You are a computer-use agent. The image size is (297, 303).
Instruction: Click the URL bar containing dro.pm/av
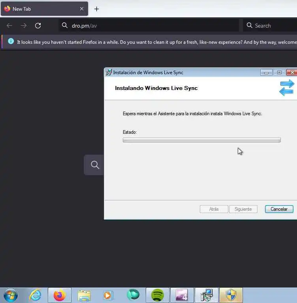(149, 26)
